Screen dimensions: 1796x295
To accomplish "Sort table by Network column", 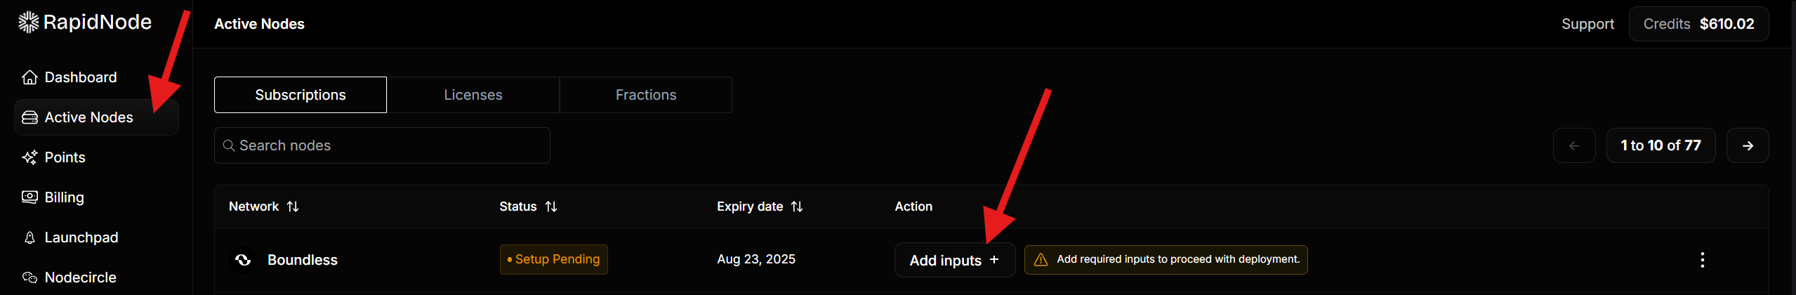I will click(x=293, y=206).
